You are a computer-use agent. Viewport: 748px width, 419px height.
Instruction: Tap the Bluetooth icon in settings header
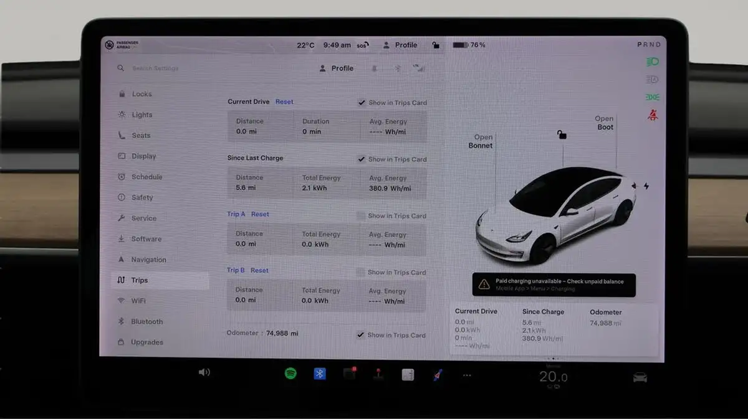tap(398, 68)
